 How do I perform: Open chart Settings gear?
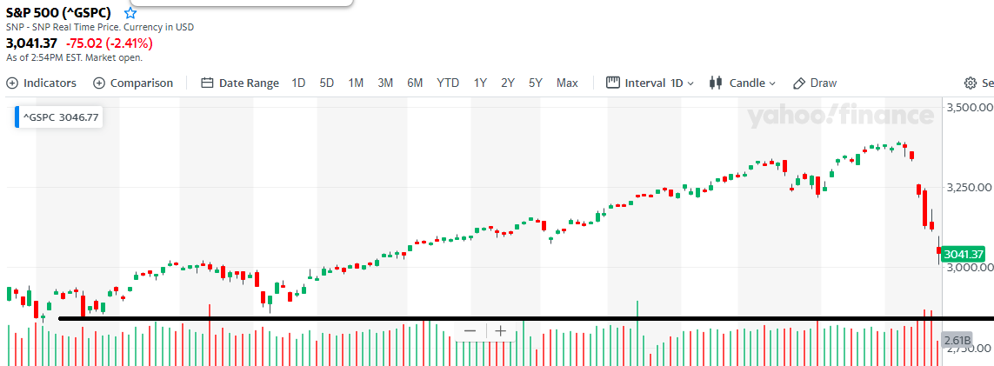tap(971, 83)
